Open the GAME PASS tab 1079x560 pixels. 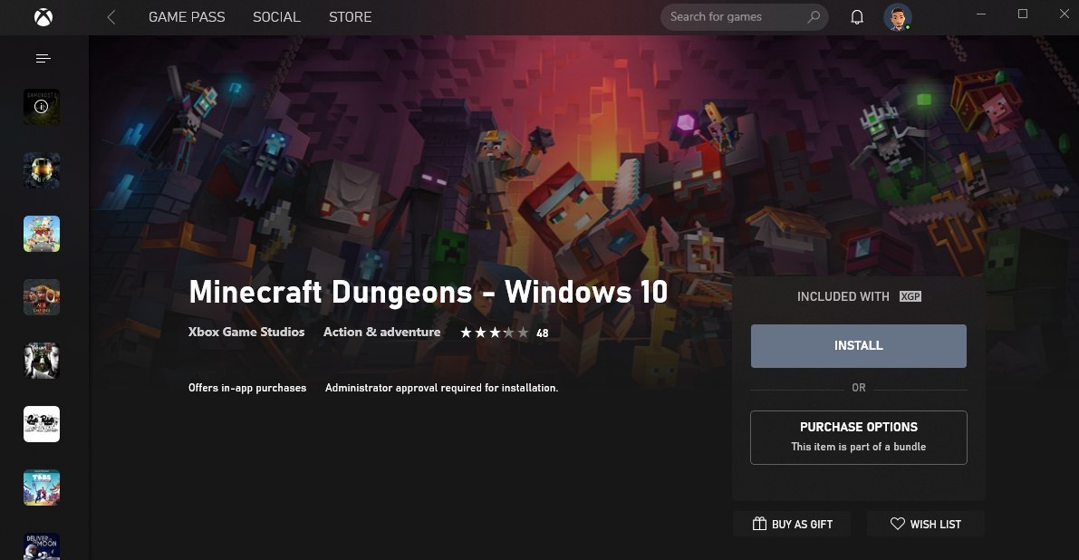point(187,17)
